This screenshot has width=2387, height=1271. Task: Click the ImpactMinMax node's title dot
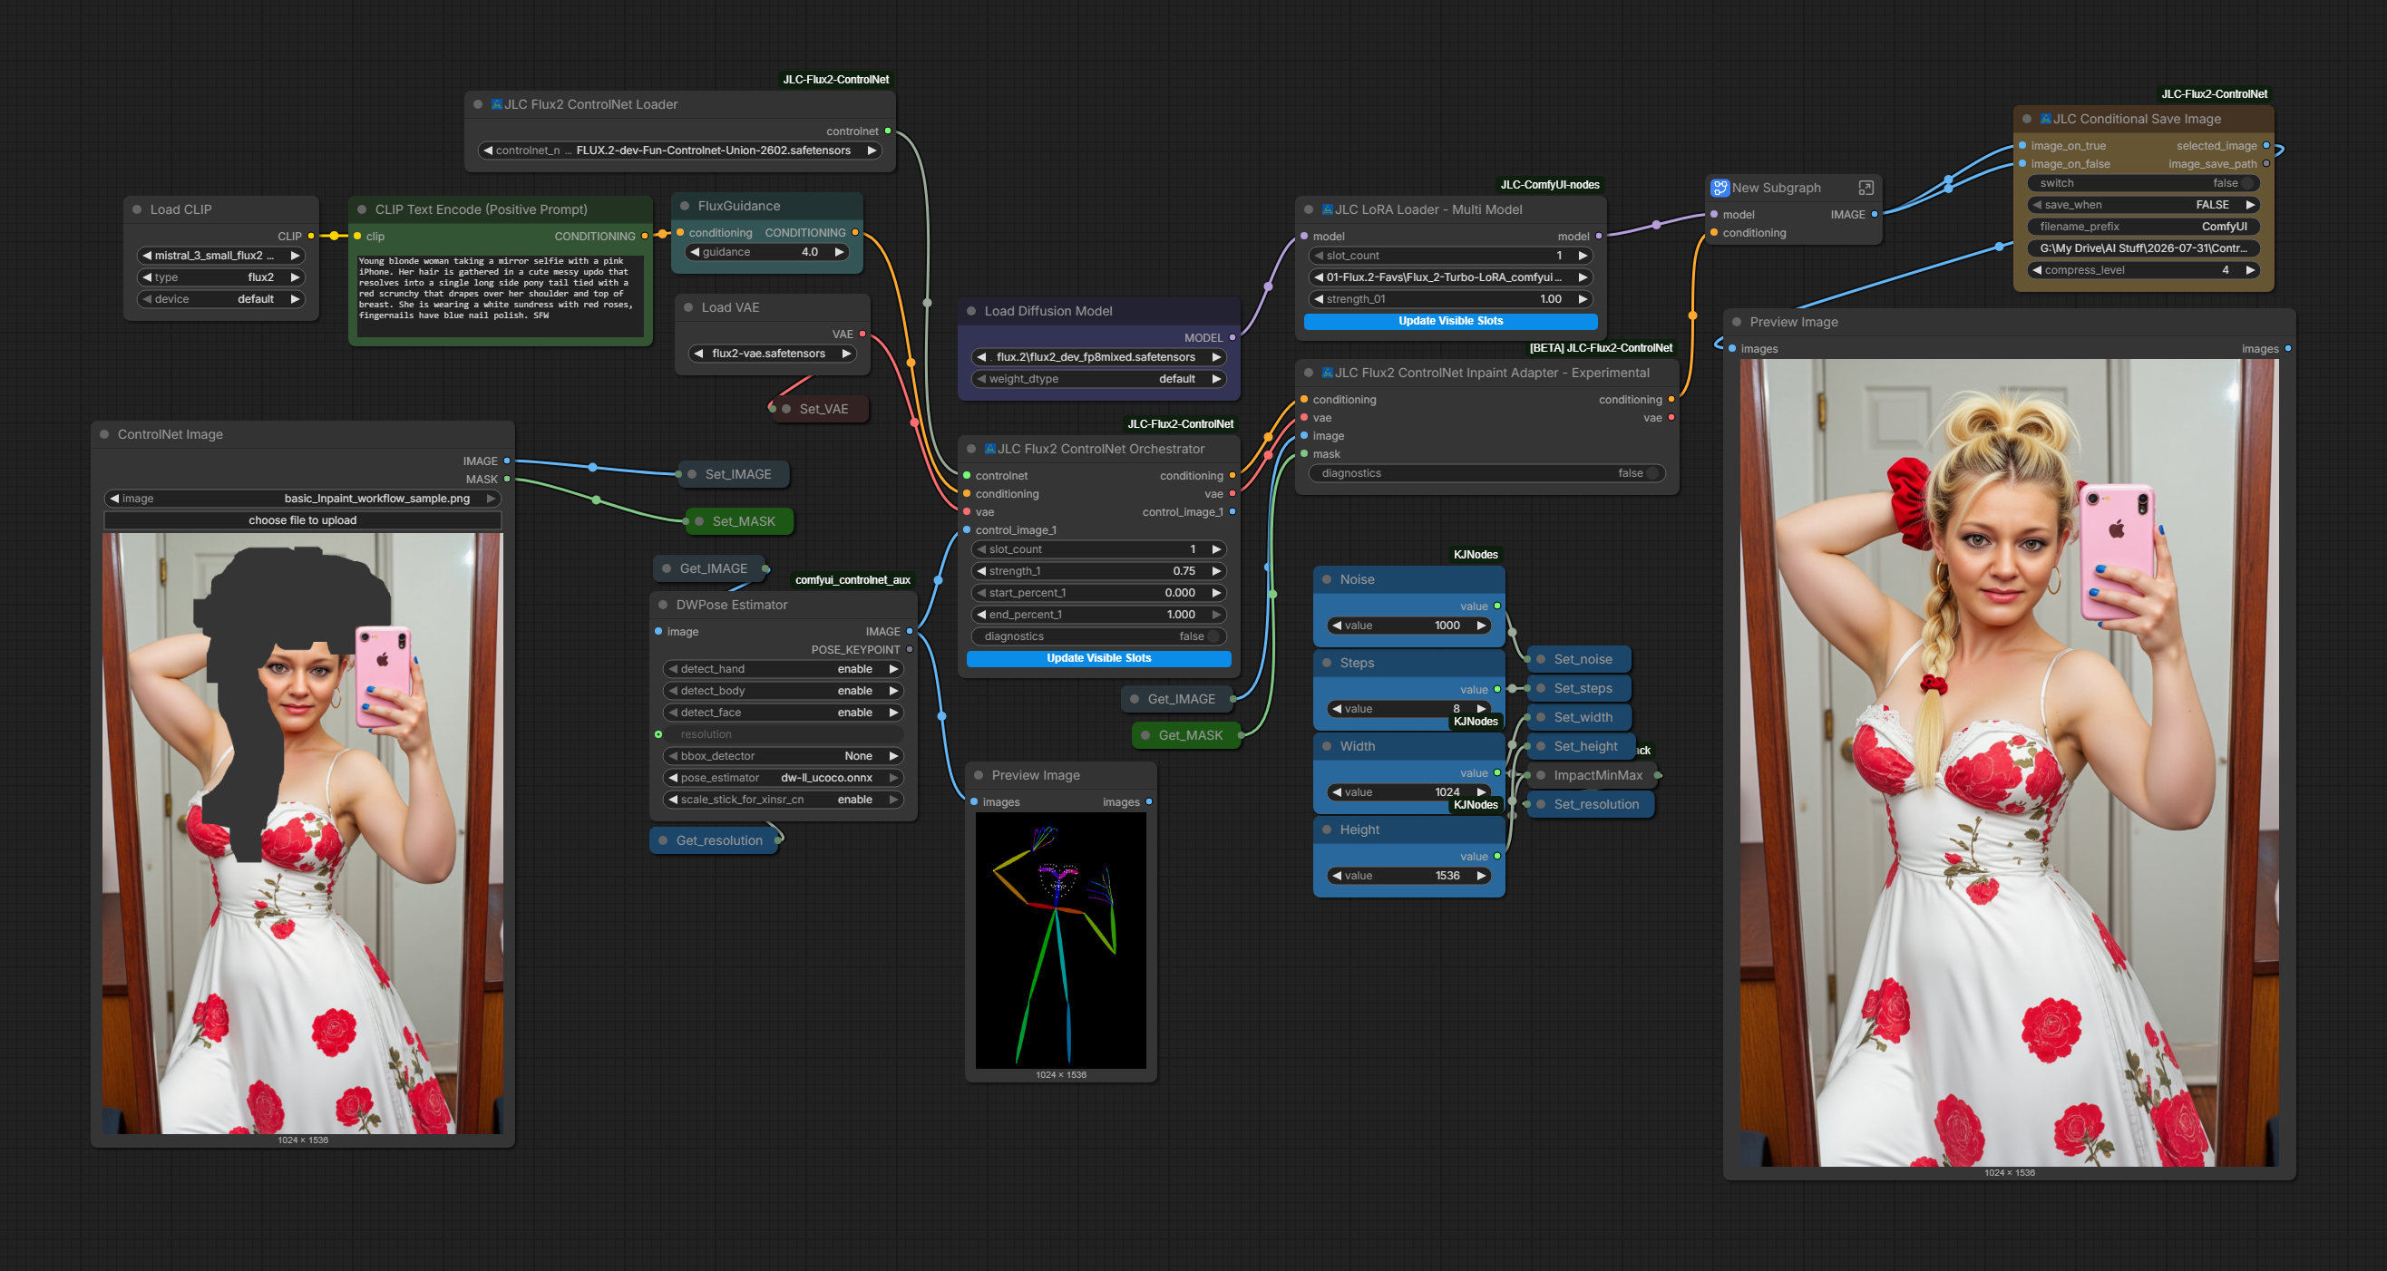(1541, 775)
